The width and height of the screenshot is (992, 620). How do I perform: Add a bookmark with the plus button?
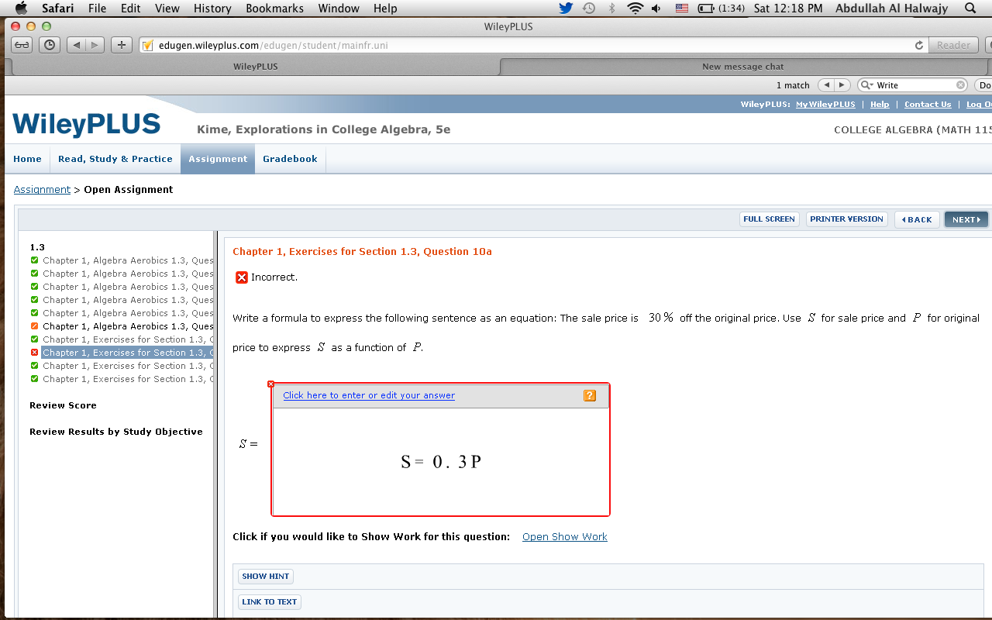(121, 45)
